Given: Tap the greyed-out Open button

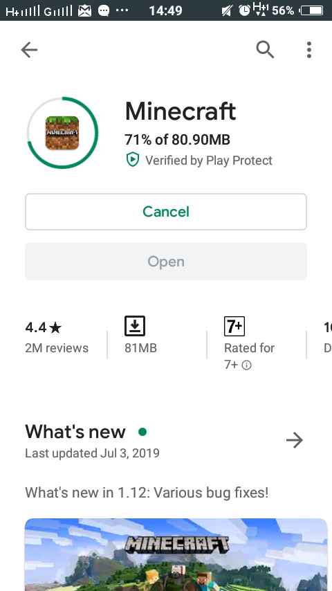Looking at the screenshot, I should 166,262.
